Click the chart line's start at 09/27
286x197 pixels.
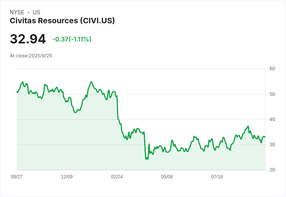(17, 92)
